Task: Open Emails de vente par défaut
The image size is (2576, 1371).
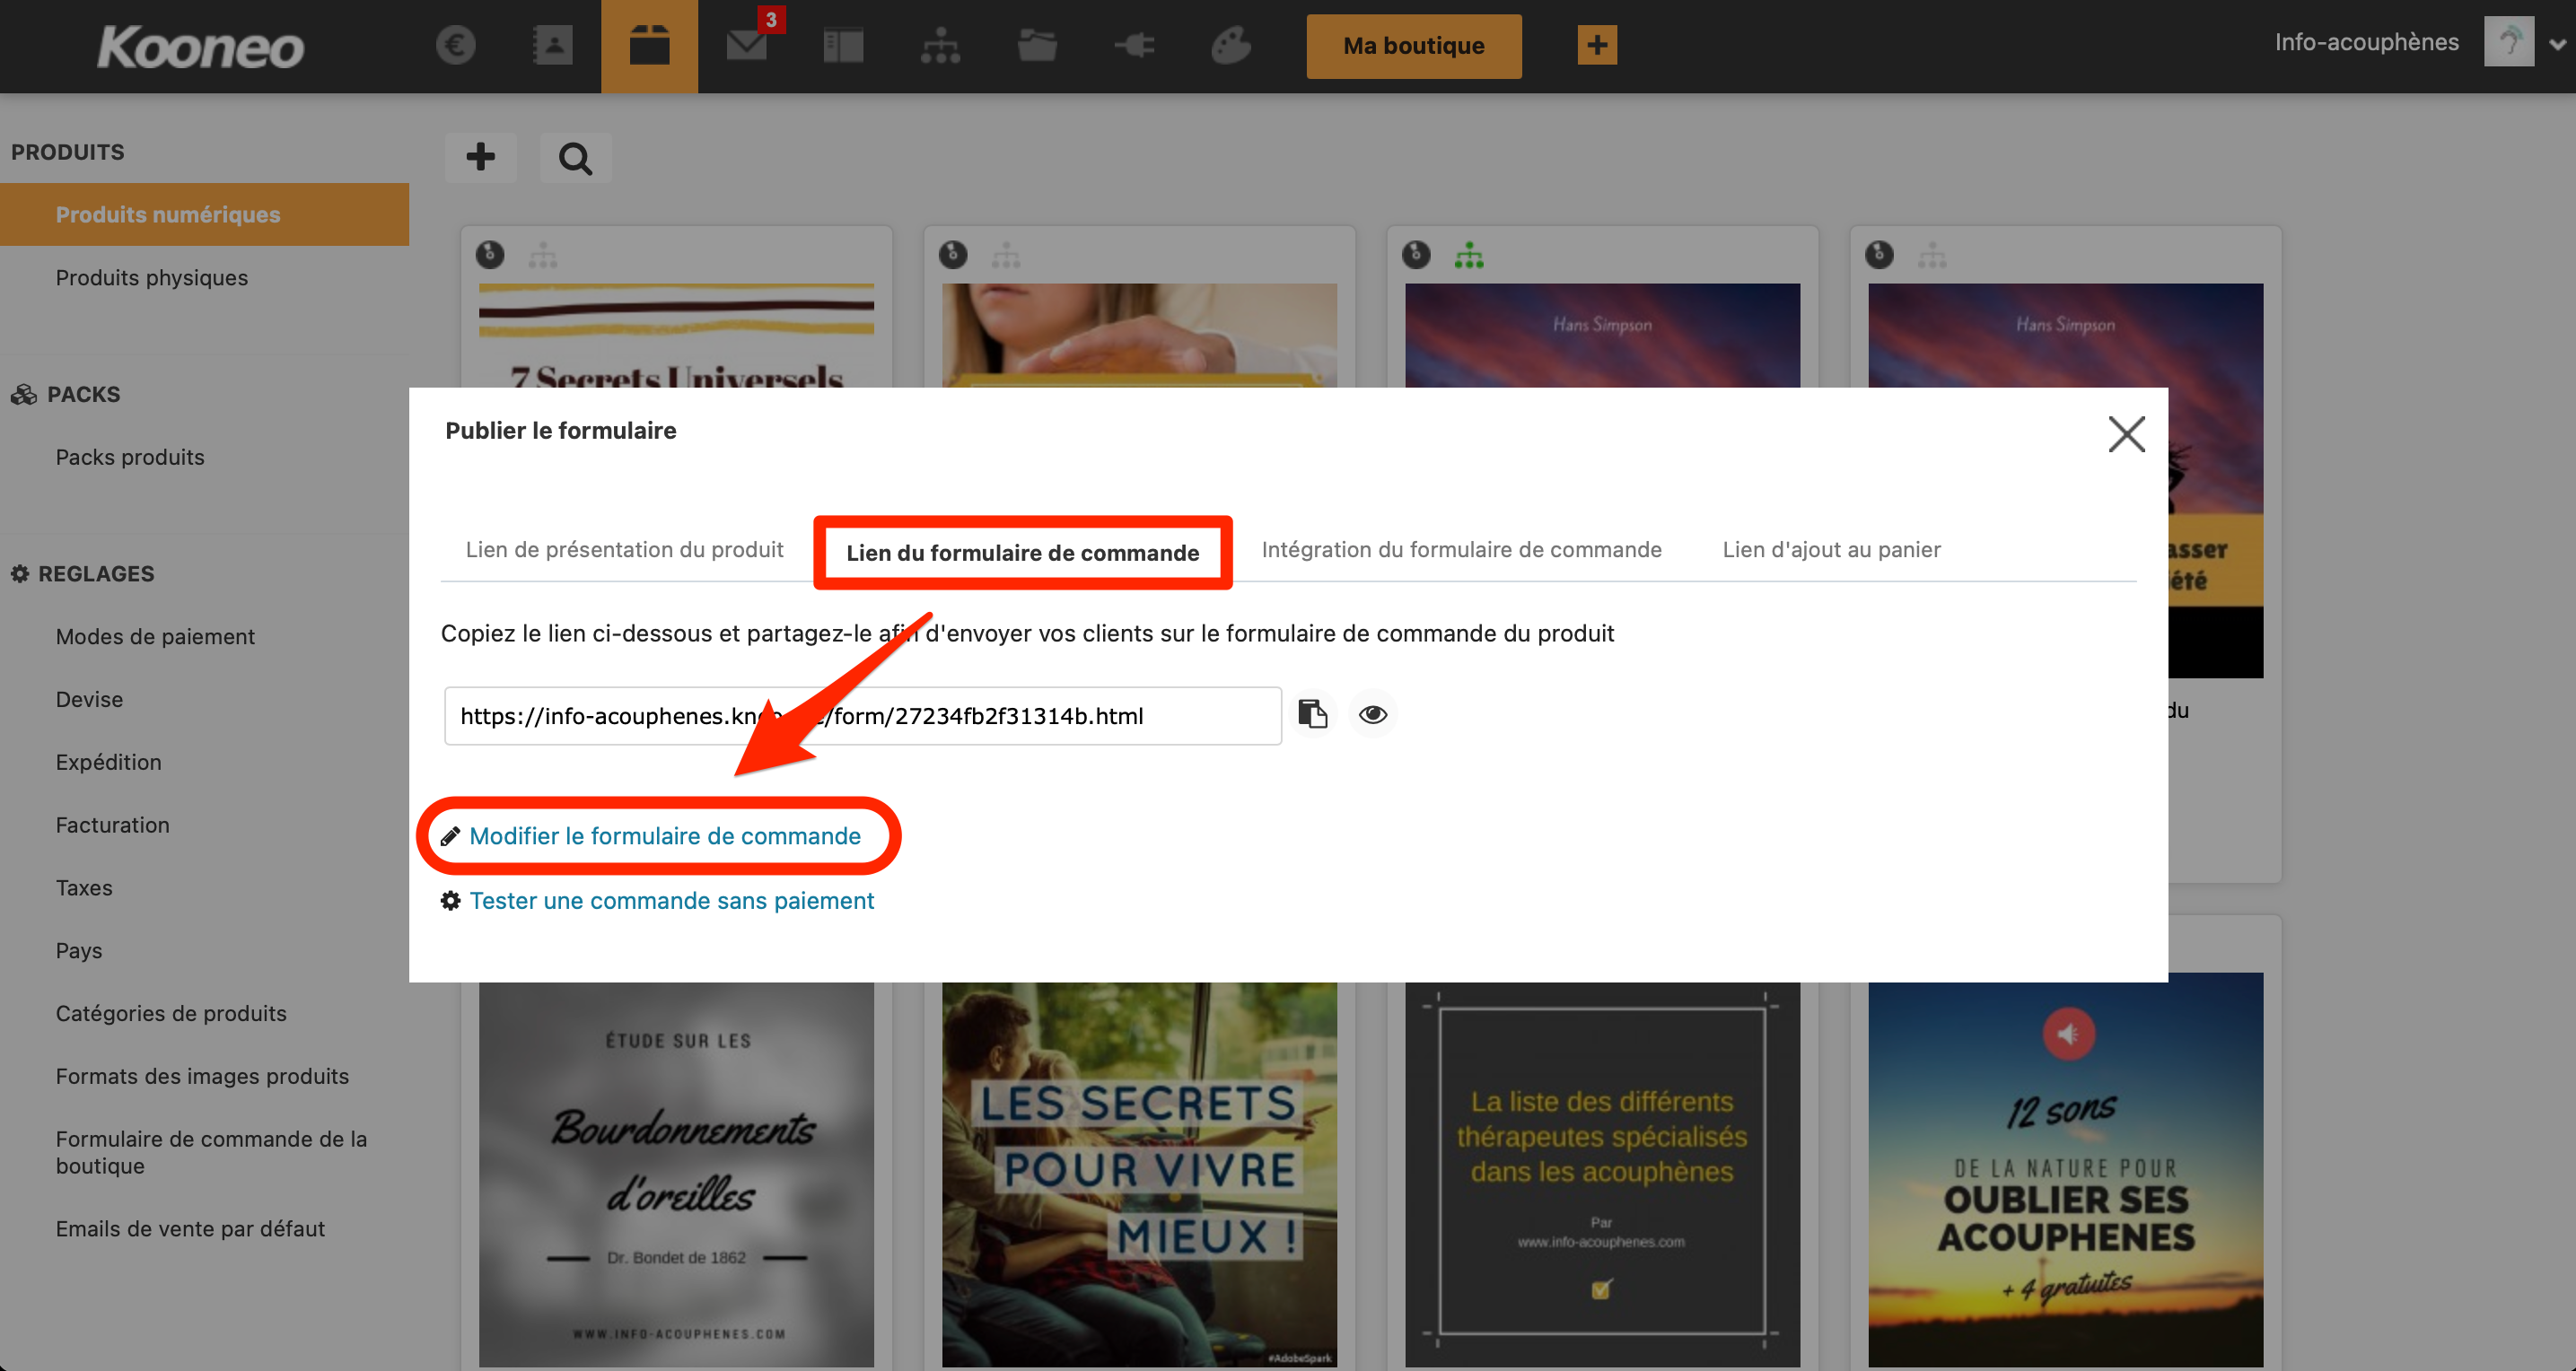Action: click(190, 1229)
